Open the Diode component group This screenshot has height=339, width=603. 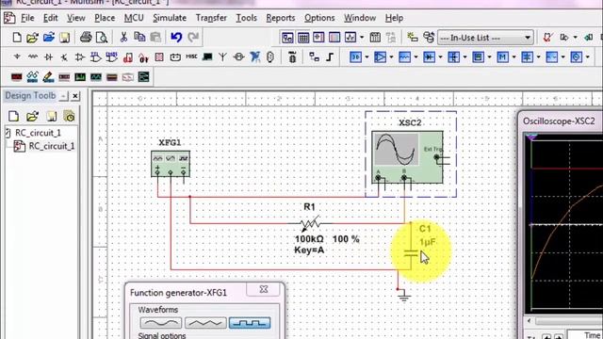[48, 57]
